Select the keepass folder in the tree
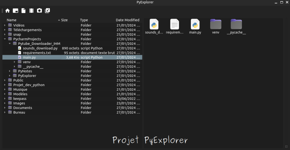 click(20, 99)
